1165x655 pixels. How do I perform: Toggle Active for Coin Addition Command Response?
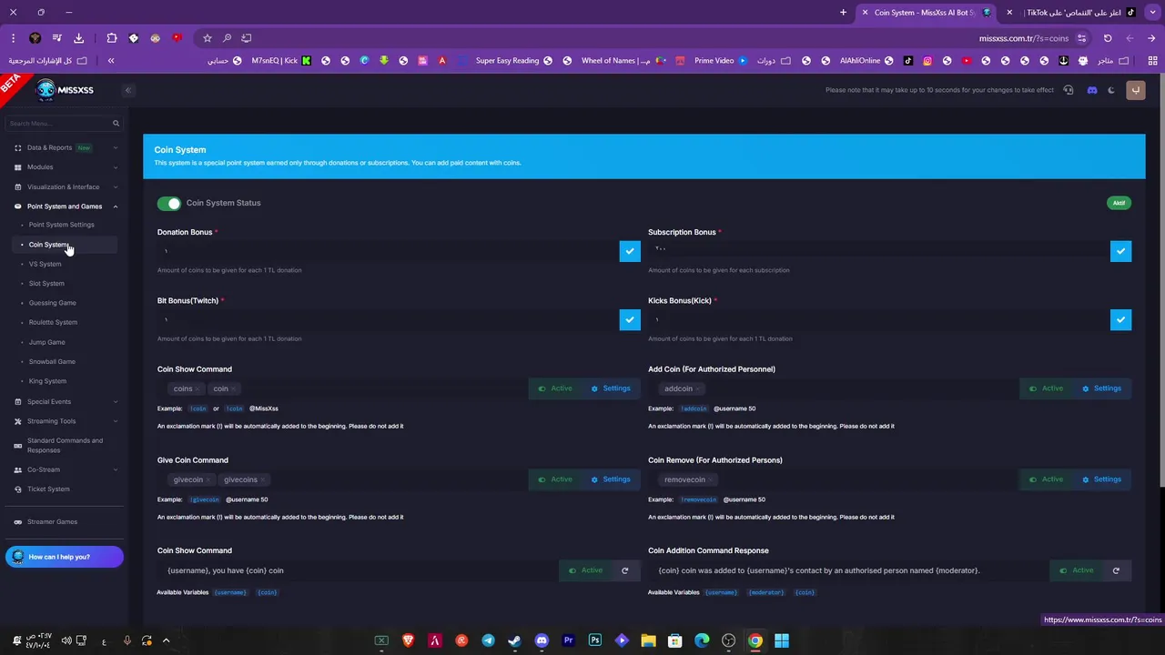pos(1077,570)
